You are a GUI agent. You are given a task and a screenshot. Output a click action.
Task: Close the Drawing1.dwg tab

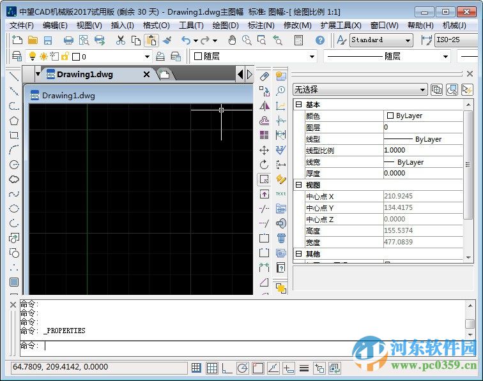click(147, 75)
